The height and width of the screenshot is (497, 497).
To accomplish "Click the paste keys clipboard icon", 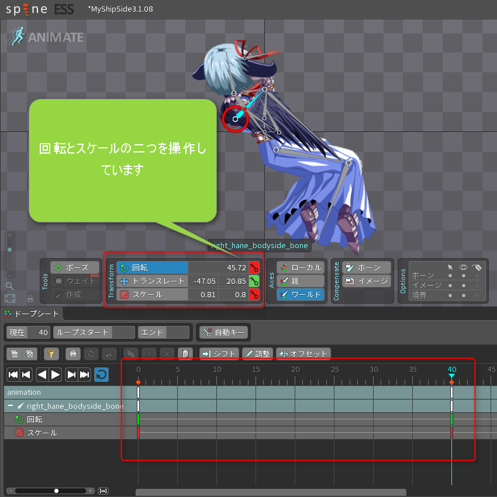I will pyautogui.click(x=185, y=354).
